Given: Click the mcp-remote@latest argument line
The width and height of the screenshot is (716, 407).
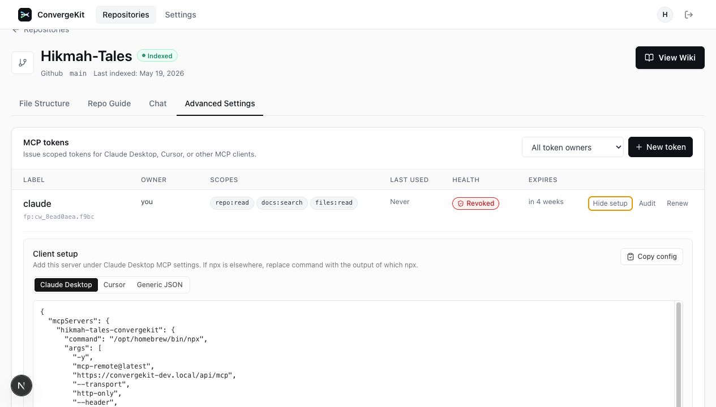Looking at the screenshot, I should pos(113,366).
